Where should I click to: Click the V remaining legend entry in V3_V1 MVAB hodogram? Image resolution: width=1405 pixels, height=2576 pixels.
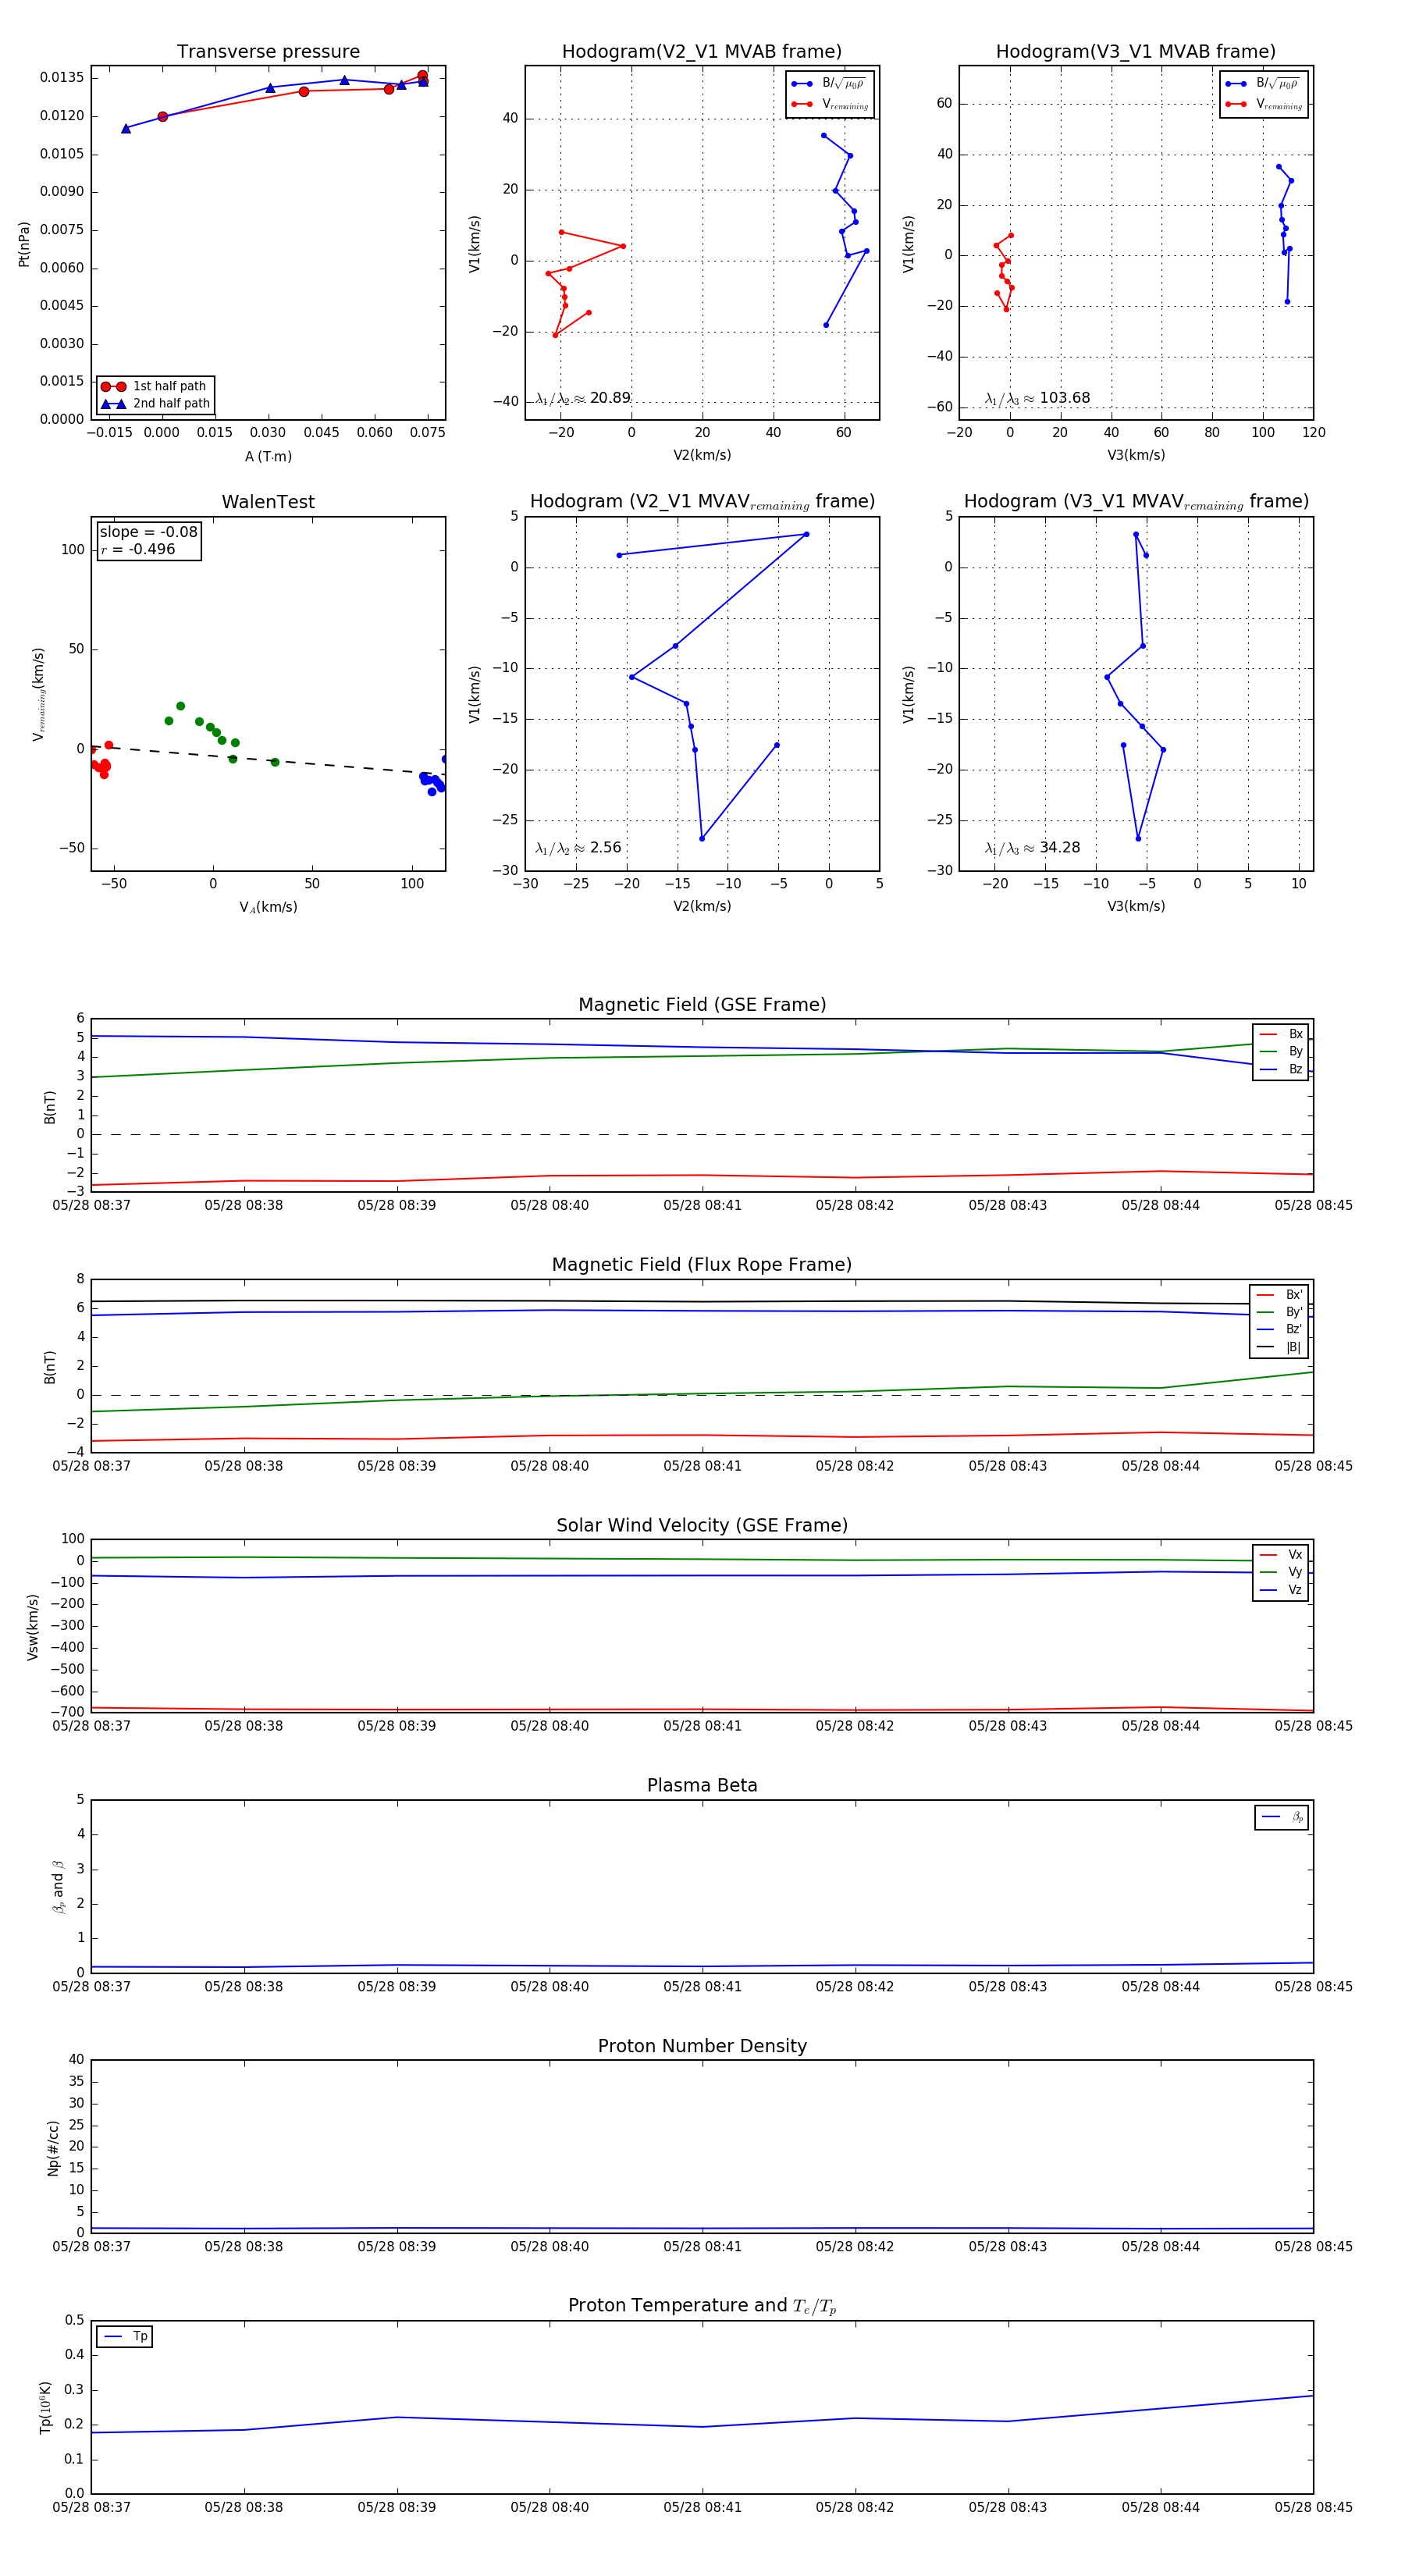1264,104
